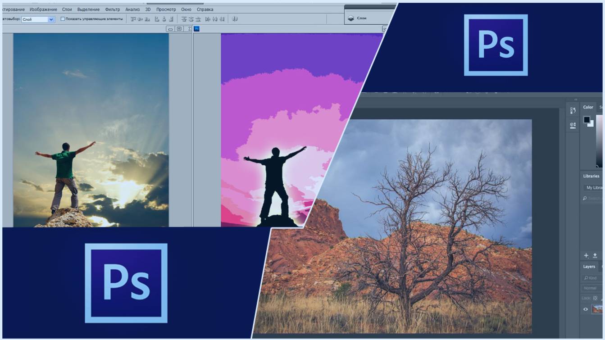Image resolution: width=605 pixels, height=340 pixels.
Task: Click the Distribute vertical centers icon
Action: click(191, 19)
